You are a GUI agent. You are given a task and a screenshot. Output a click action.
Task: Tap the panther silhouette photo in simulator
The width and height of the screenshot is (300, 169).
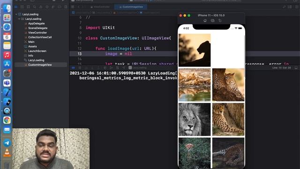[x=195, y=50]
